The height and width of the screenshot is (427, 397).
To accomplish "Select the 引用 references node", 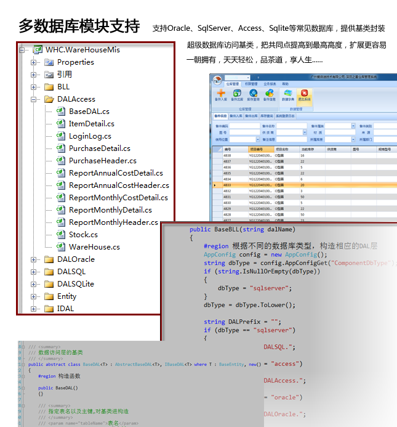I will (65, 75).
